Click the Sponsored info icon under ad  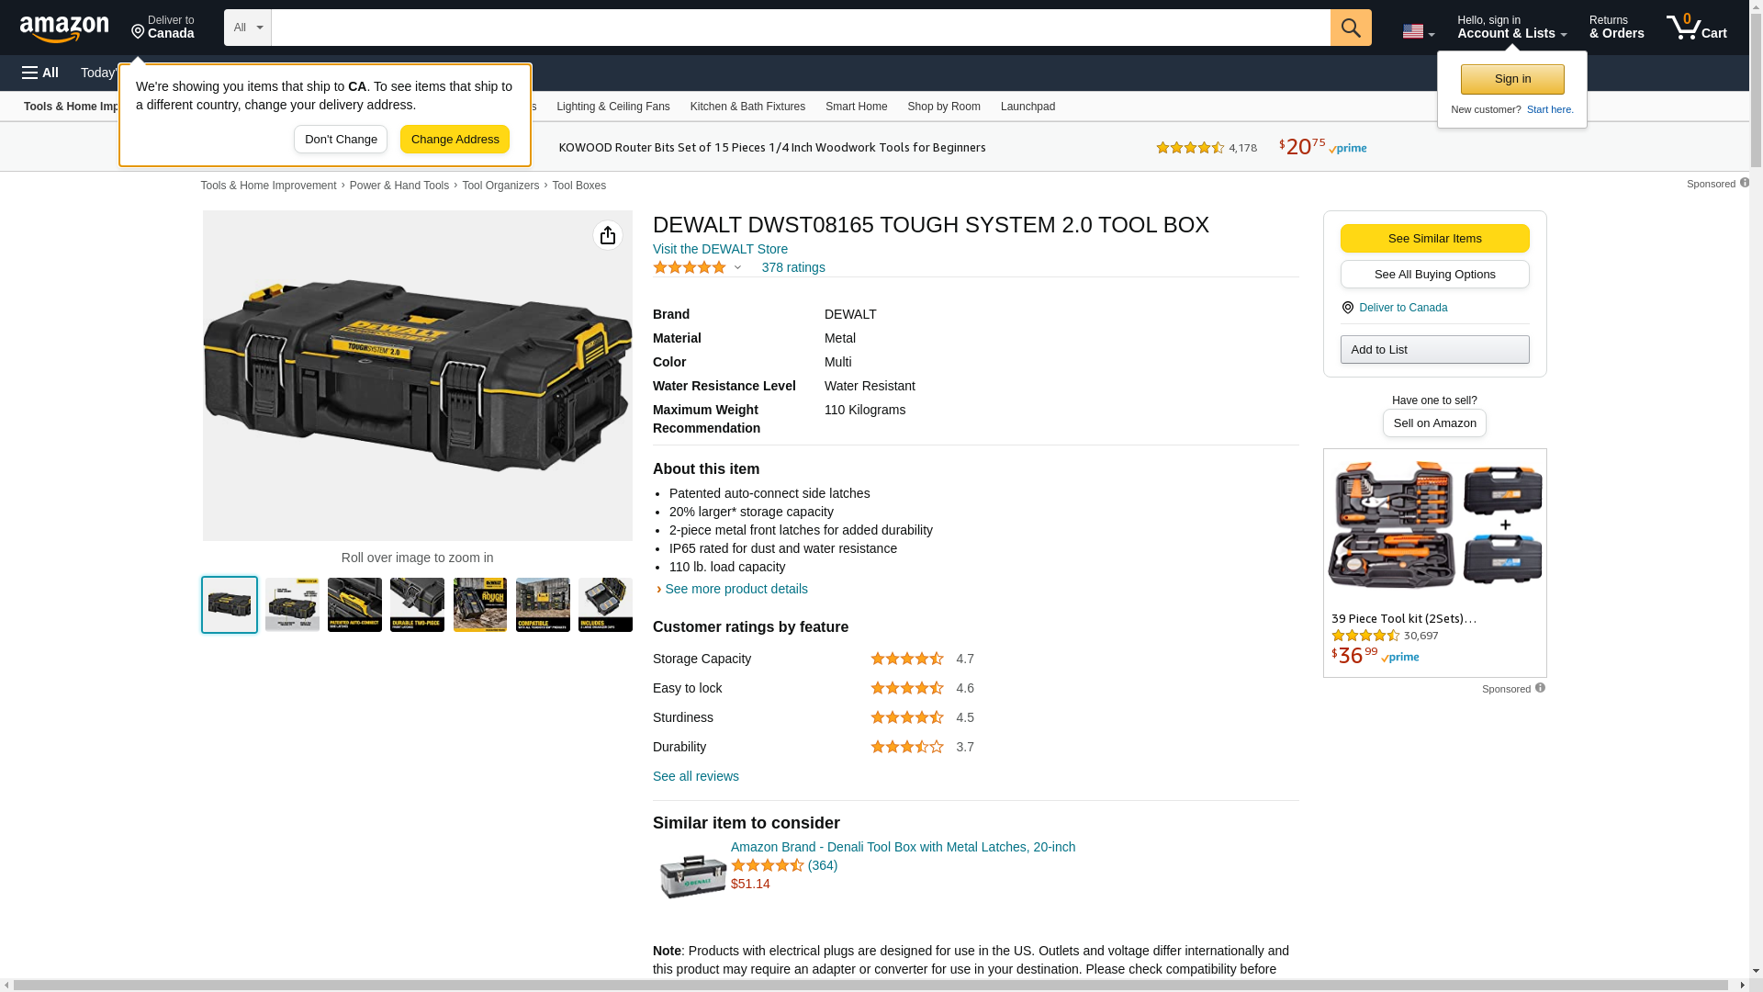(x=1540, y=688)
